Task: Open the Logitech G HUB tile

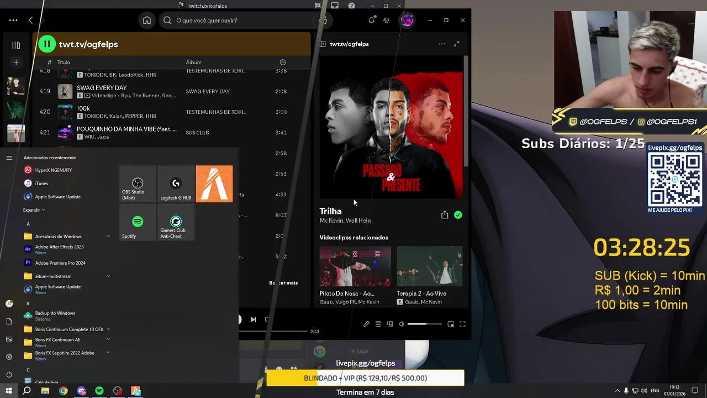Action: 176,184
